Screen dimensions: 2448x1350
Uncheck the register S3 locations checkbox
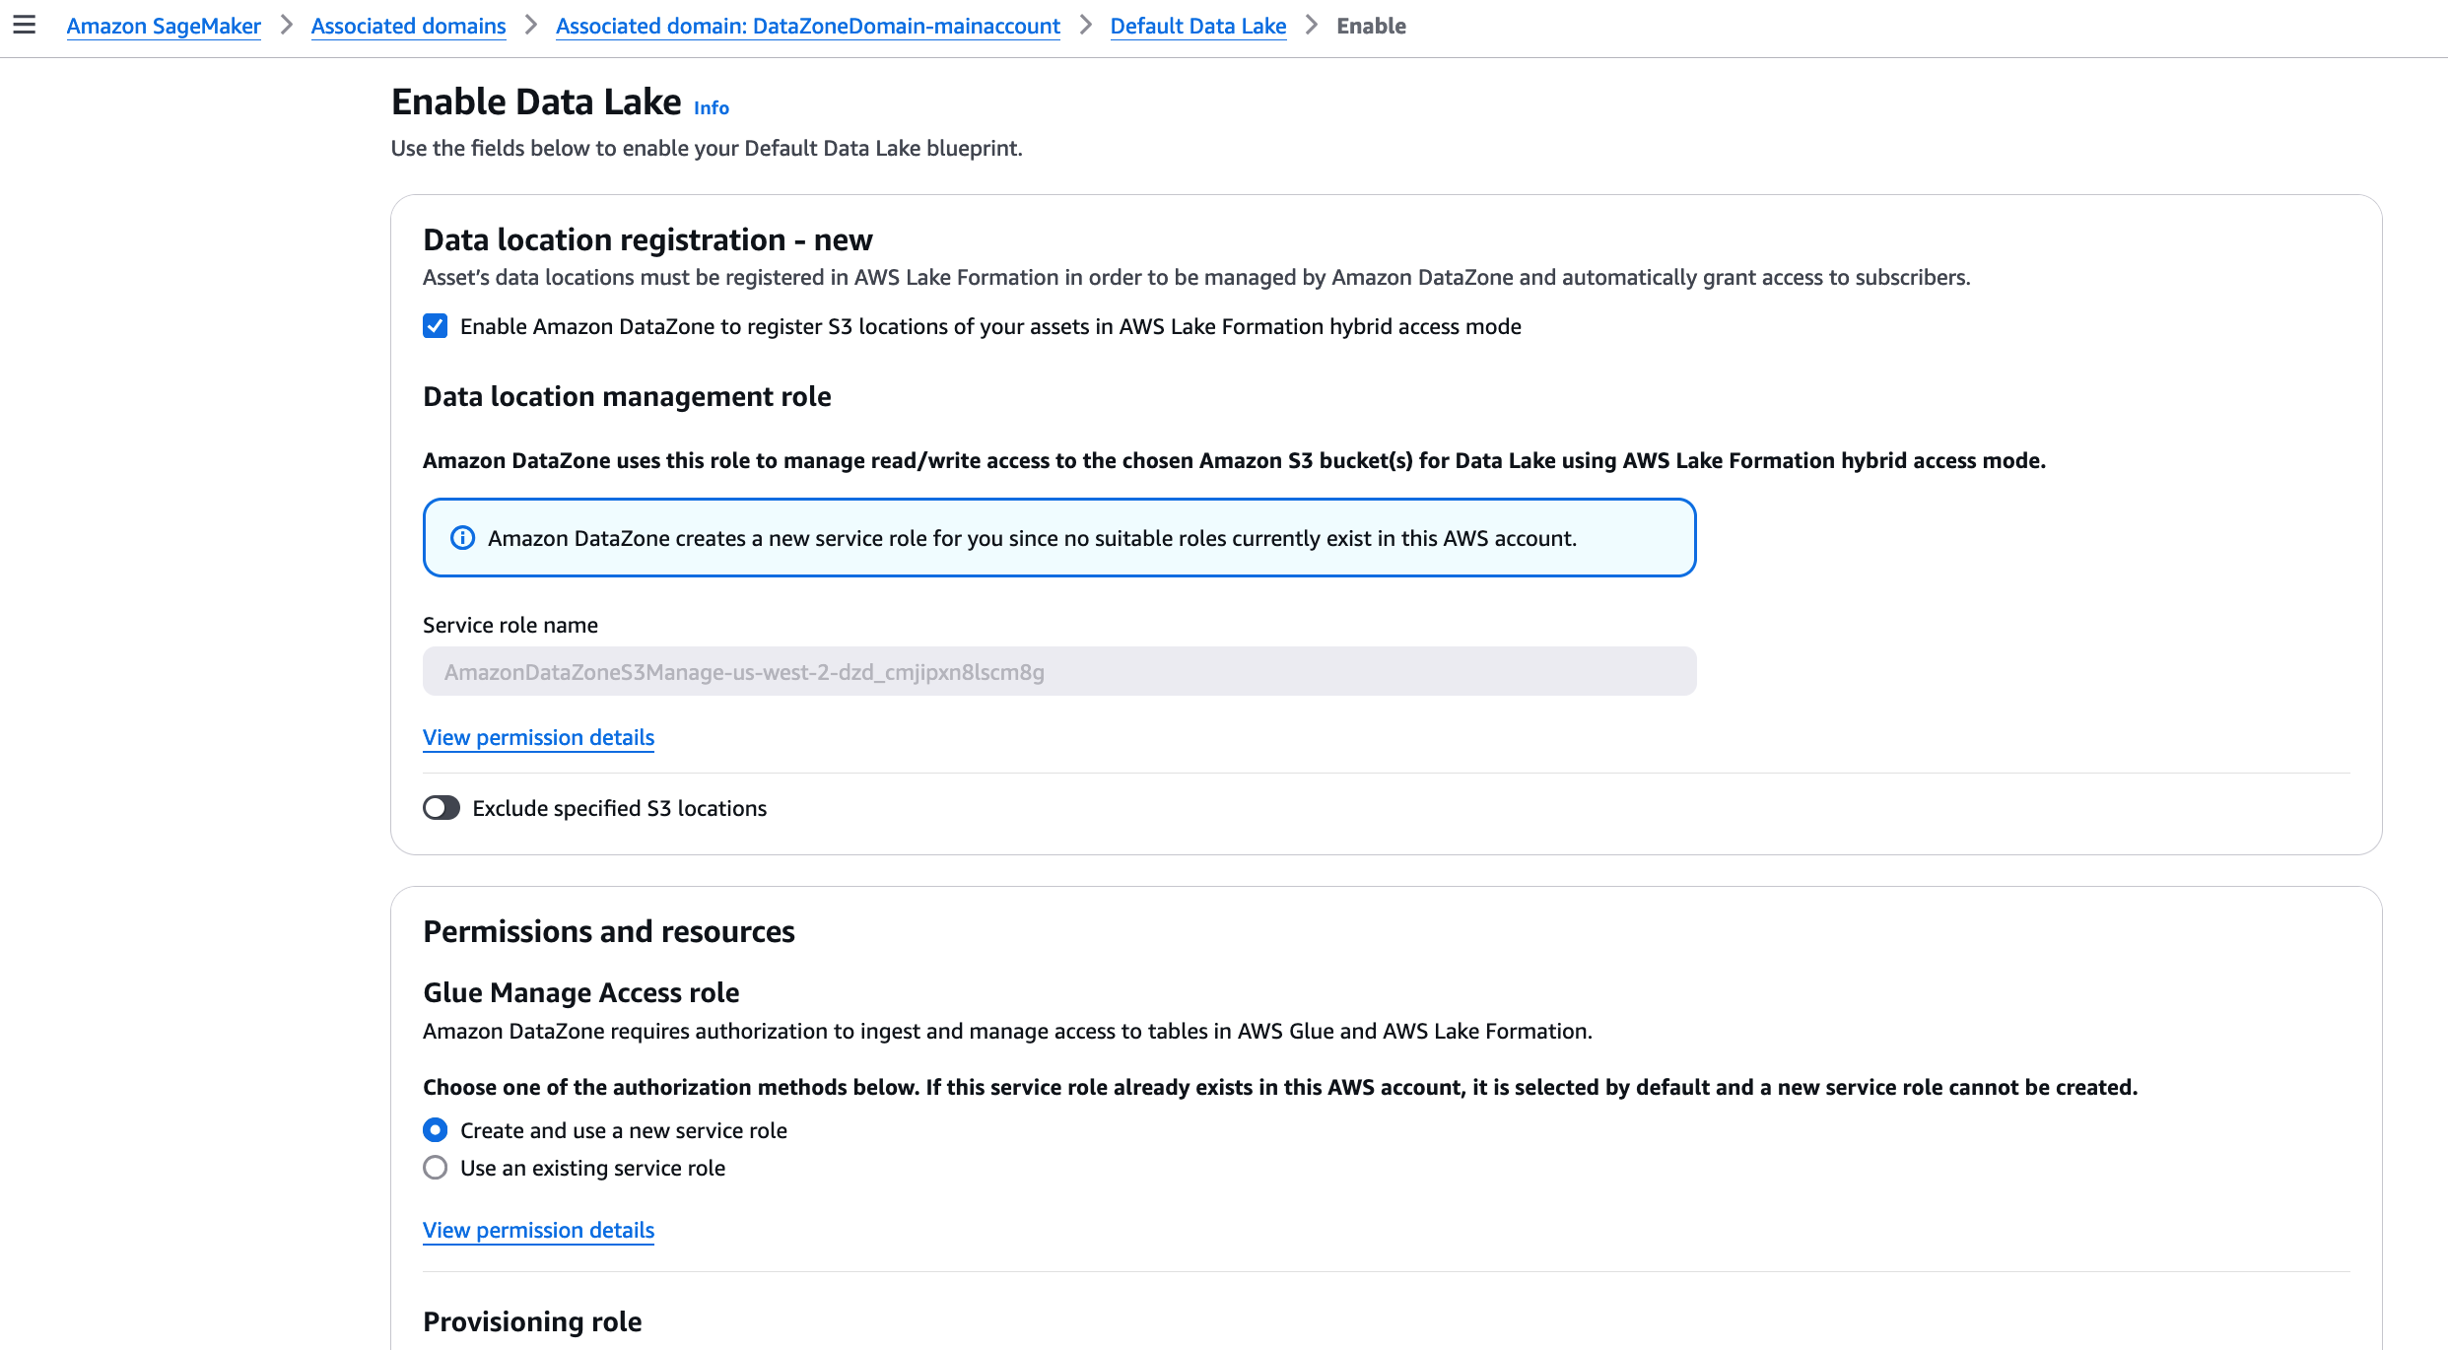(435, 326)
